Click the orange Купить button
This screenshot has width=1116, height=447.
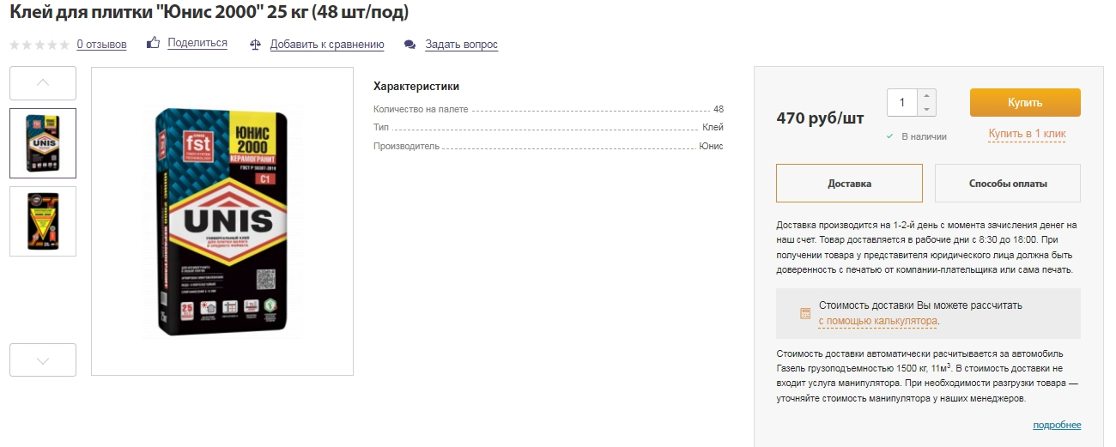pyautogui.click(x=1025, y=102)
